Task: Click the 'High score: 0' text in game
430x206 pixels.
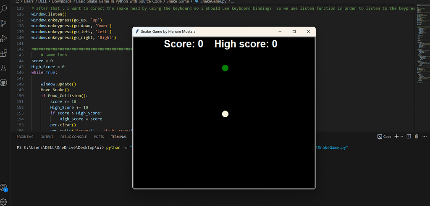Action: 246,44
